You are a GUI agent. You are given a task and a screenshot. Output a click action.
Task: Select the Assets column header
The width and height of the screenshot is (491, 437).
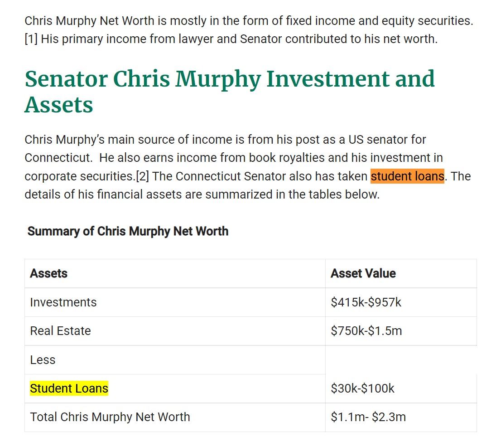[x=49, y=273]
